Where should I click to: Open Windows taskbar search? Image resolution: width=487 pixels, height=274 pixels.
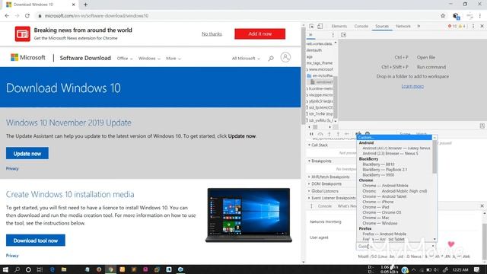tap(17, 269)
